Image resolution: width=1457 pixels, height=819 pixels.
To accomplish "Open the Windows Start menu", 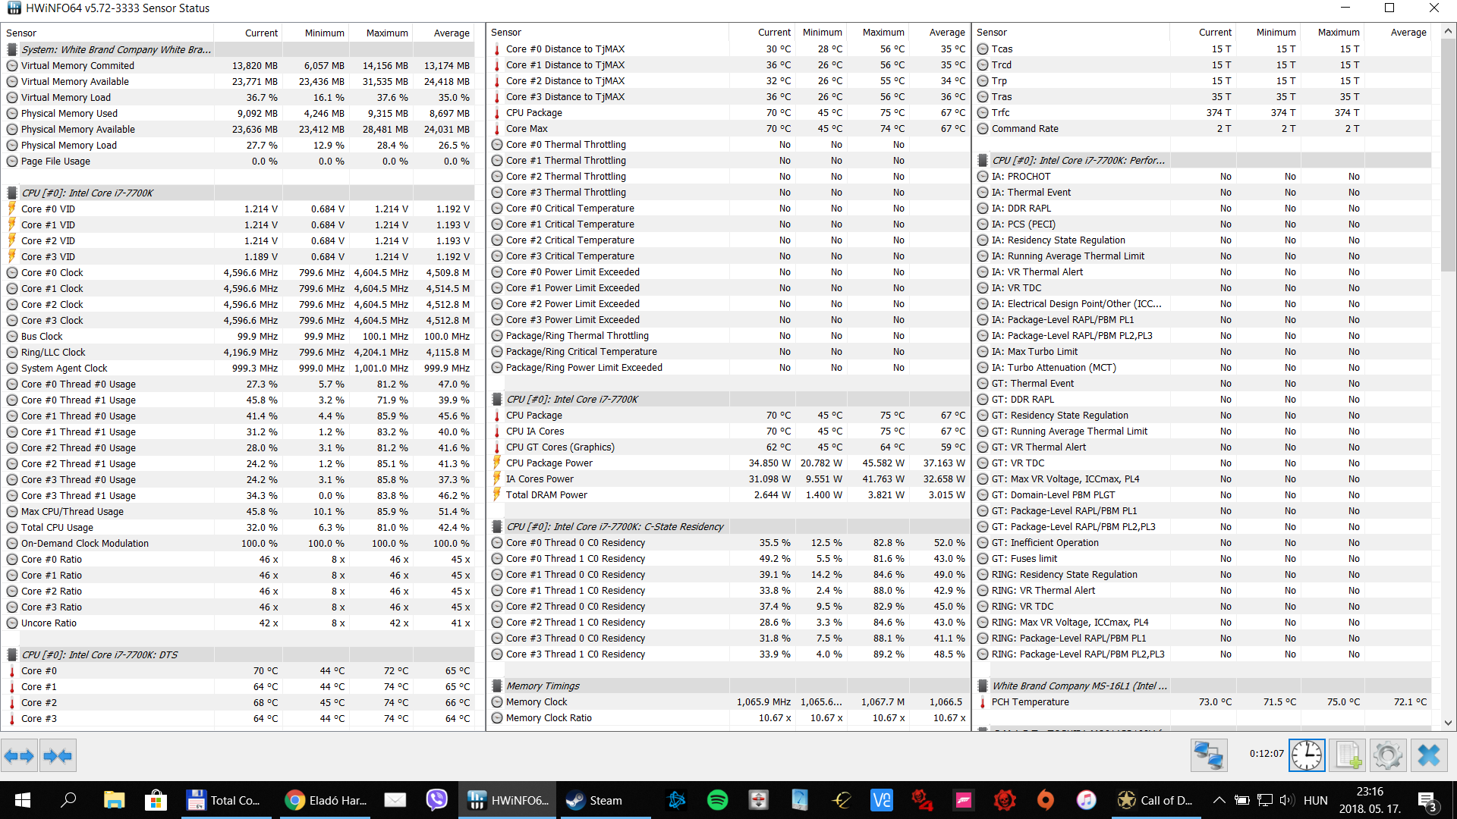I will (23, 800).
